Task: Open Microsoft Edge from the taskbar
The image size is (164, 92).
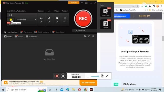Action: pyautogui.click(x=68, y=90)
